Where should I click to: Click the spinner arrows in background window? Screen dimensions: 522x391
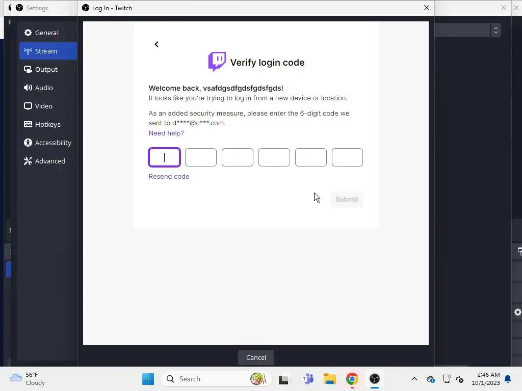point(495,30)
